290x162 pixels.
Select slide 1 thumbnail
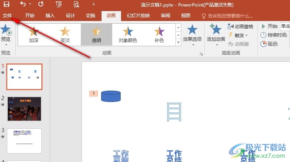[x=24, y=77]
